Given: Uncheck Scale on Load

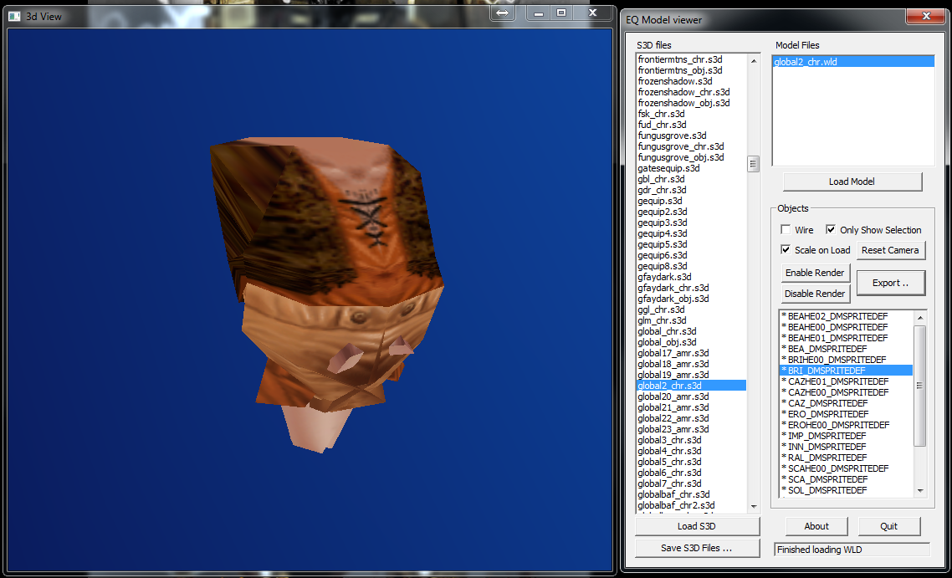Looking at the screenshot, I should (x=786, y=249).
